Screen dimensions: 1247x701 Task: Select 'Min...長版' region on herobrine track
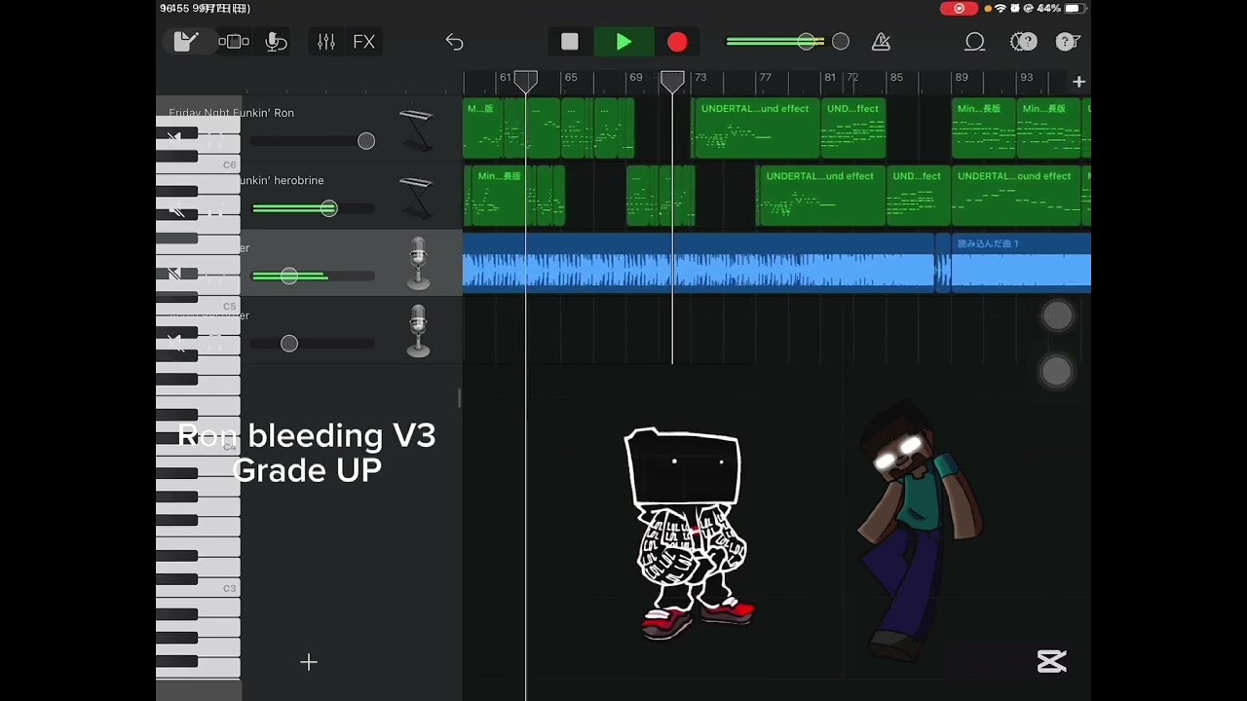tap(500, 197)
